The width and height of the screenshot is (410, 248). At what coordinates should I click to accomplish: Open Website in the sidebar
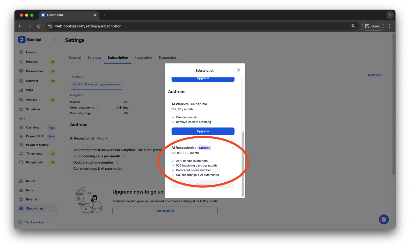coord(37,100)
